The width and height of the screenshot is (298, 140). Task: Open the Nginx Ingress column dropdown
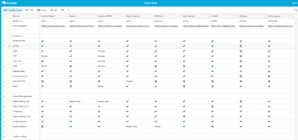coord(151,16)
